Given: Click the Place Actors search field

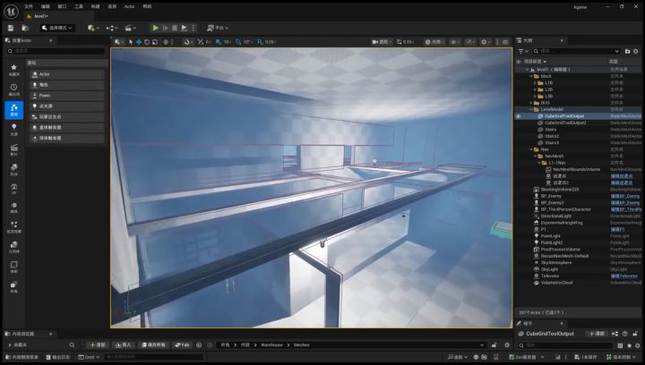Looking at the screenshot, I should pos(56,51).
